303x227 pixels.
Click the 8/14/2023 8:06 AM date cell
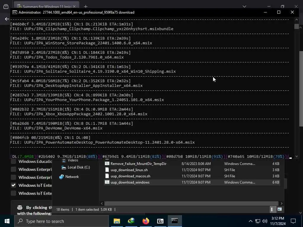pos(196,163)
